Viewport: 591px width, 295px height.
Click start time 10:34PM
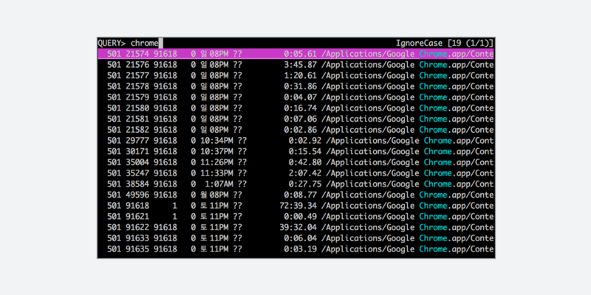click(x=216, y=141)
